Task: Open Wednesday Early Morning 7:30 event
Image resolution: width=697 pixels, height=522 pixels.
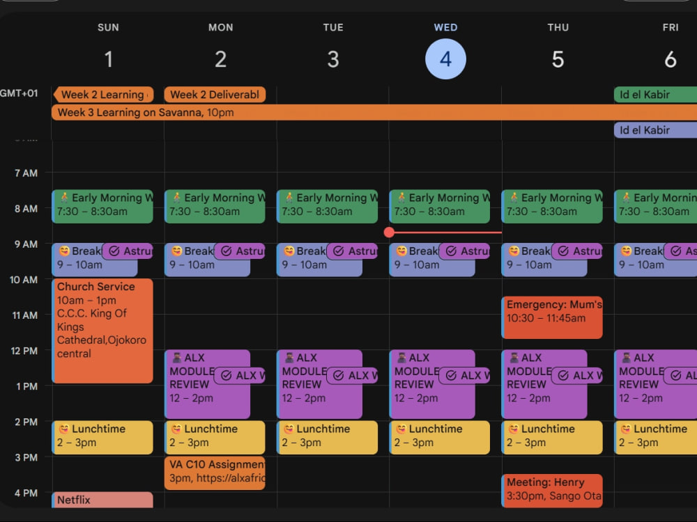Action: (x=440, y=207)
